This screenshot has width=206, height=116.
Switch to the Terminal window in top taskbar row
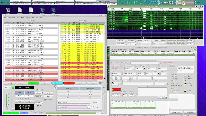point(85,1)
